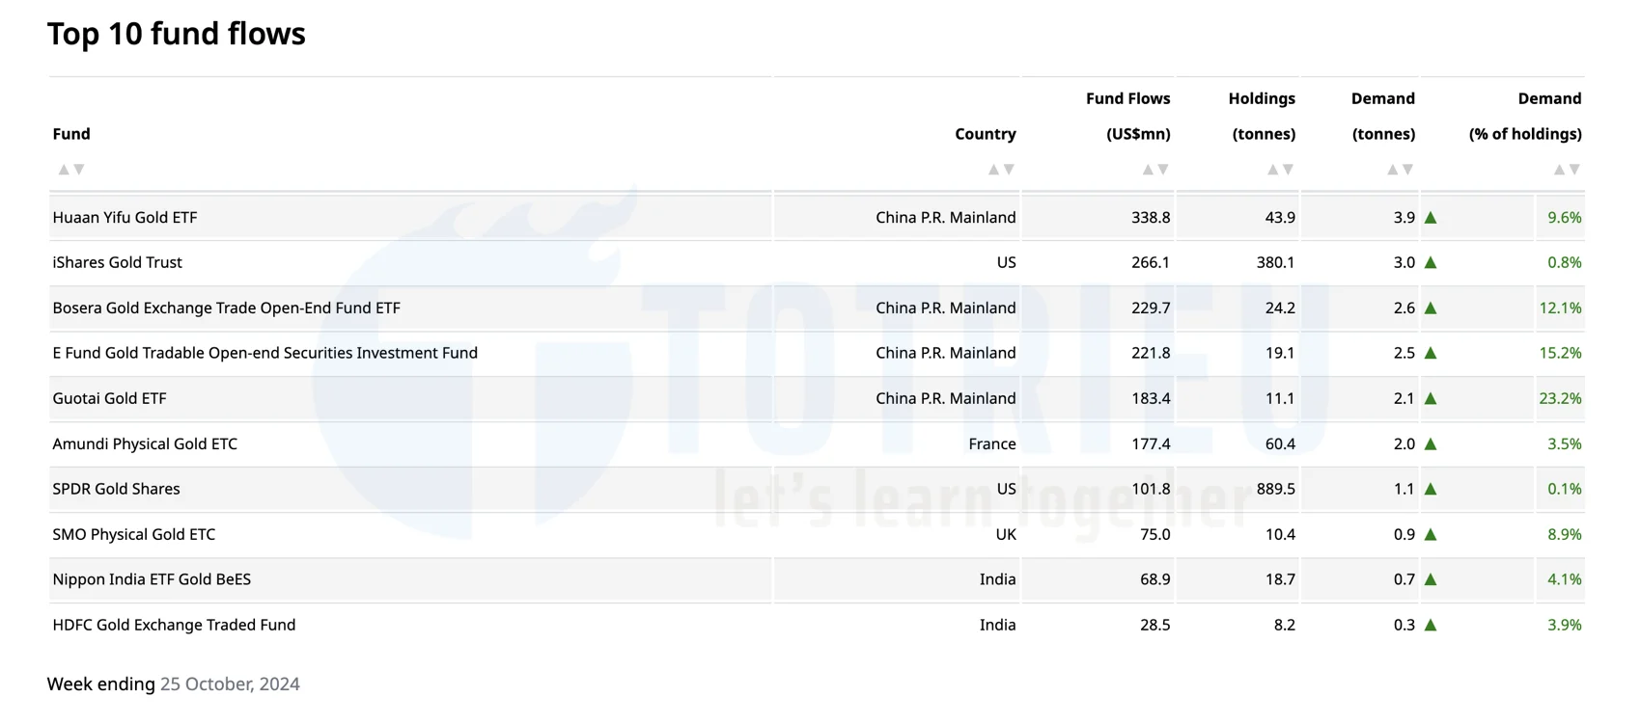Click green up triangle for SPDR Gold Shares
The image size is (1641, 724).
click(1431, 490)
